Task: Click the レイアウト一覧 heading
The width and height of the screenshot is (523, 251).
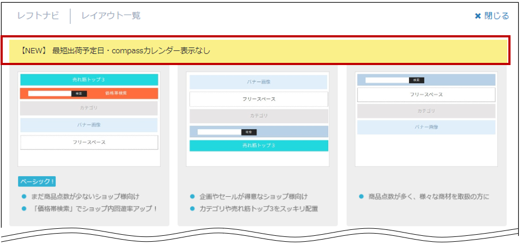Action: [x=111, y=16]
